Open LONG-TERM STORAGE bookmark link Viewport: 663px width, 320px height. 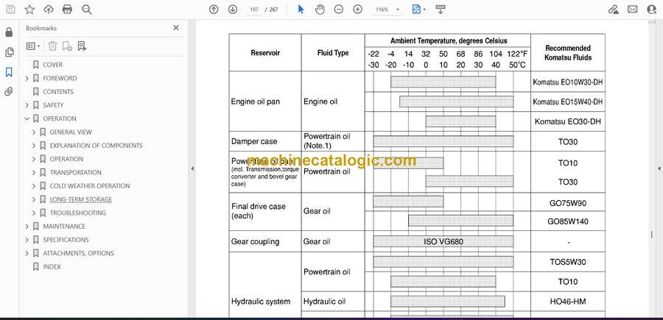[81, 199]
